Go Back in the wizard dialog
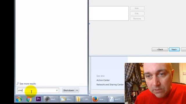The width and height of the screenshot is (186, 104). point(160,49)
